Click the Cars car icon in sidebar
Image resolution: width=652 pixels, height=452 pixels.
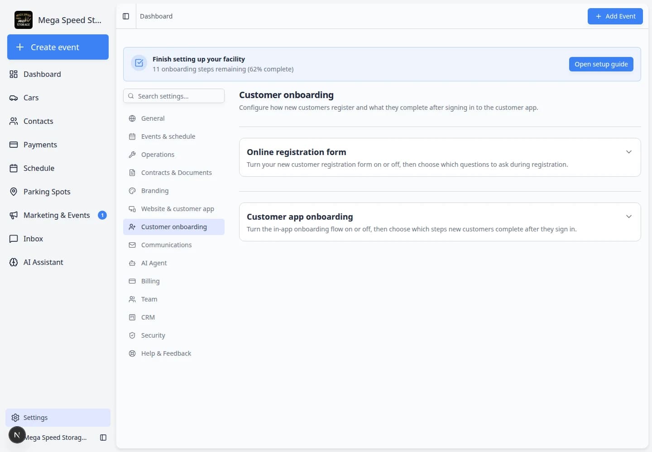click(x=14, y=98)
